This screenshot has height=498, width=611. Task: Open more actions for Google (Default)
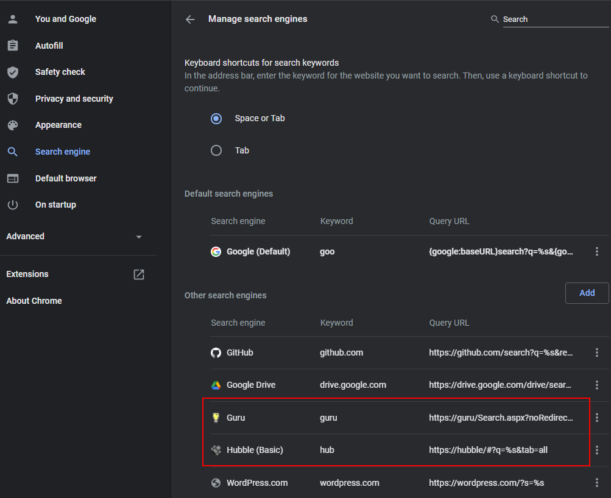[x=596, y=251]
